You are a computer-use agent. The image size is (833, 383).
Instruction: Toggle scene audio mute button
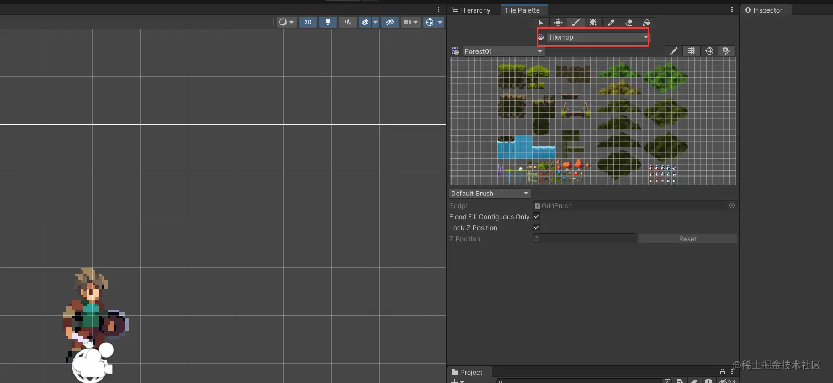[x=347, y=22]
